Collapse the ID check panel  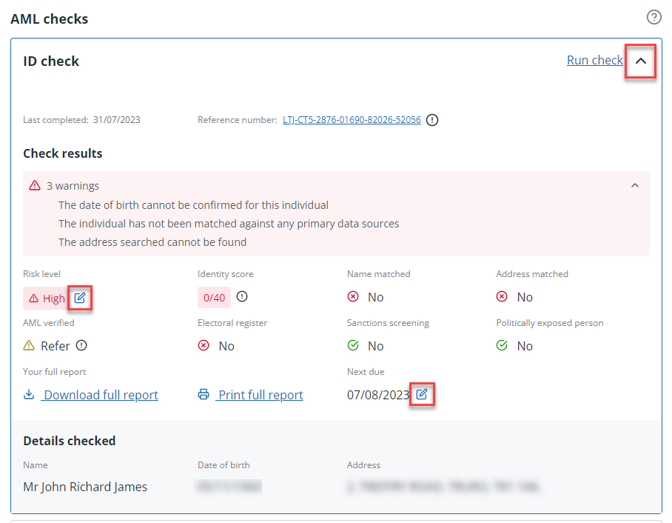(x=641, y=61)
